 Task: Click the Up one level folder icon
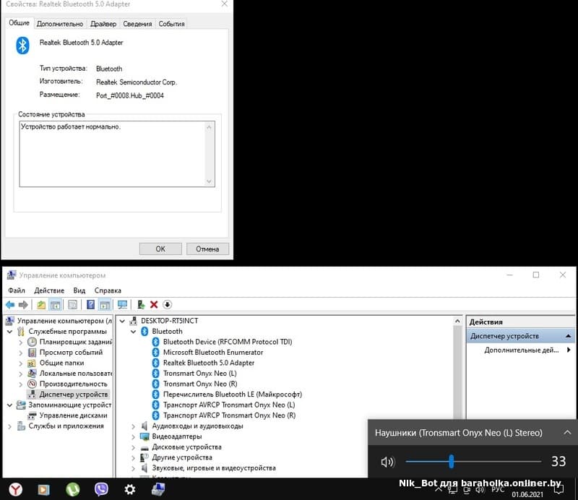coord(41,305)
